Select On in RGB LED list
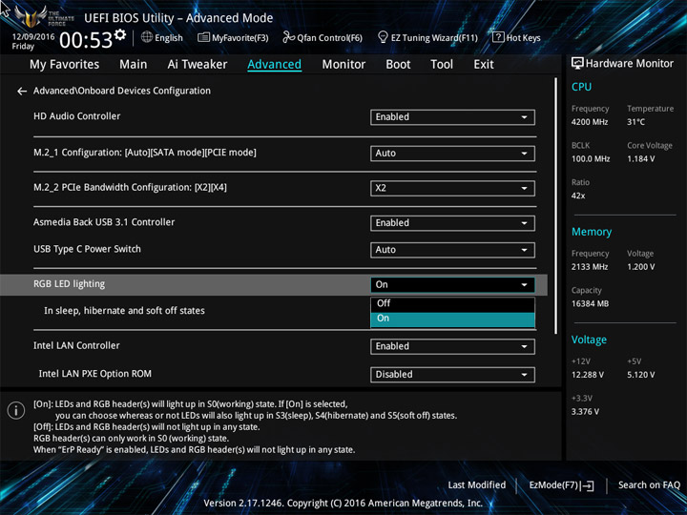687x515 pixels. click(452, 319)
